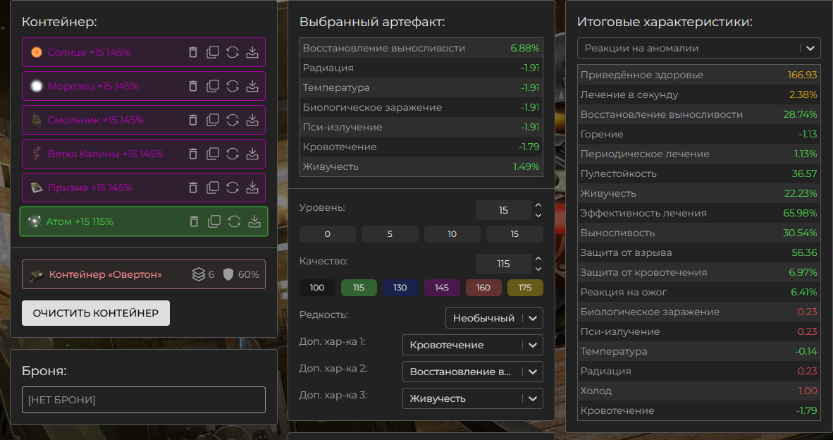The image size is (833, 440).
Task: Copy the Солнце artifact row
Action: 213,52
